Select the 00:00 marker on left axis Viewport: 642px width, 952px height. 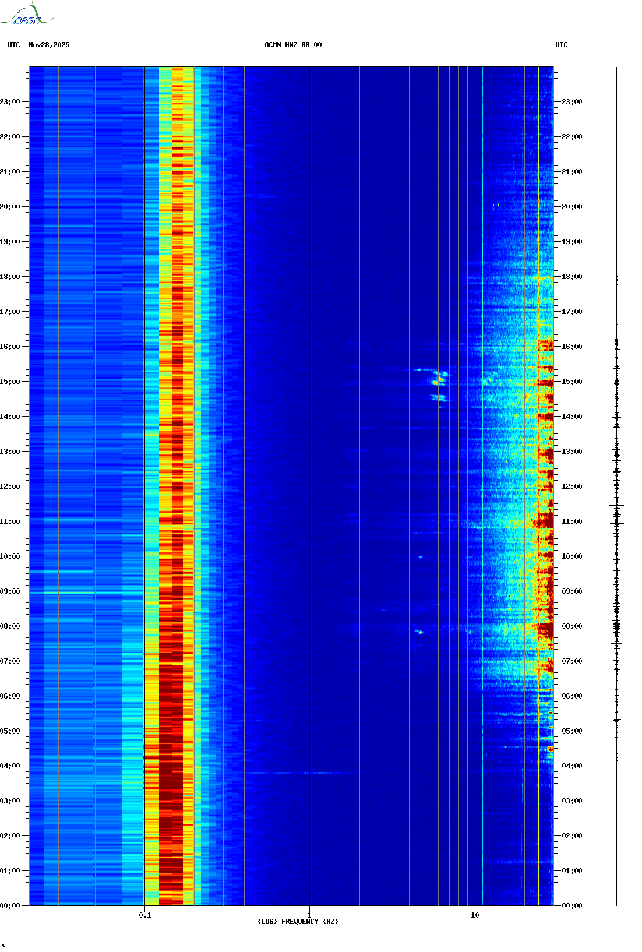(10, 906)
